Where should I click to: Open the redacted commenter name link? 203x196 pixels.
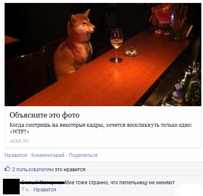43,183
